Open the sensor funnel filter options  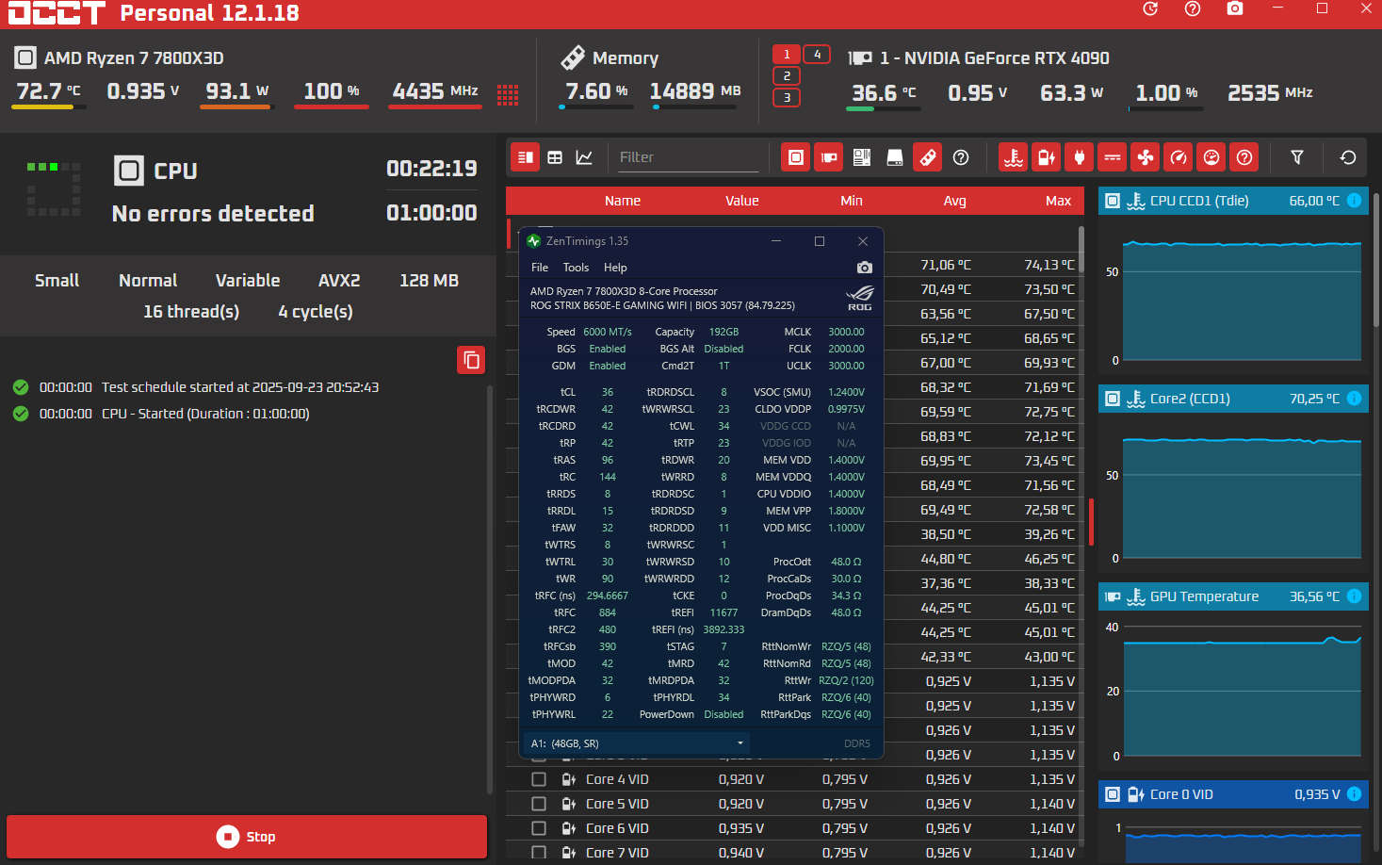(x=1297, y=157)
